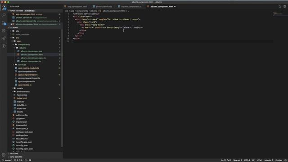Click the icon beside tsconfig.json
The image size is (288, 162).
pyautogui.click(x=13, y=145)
